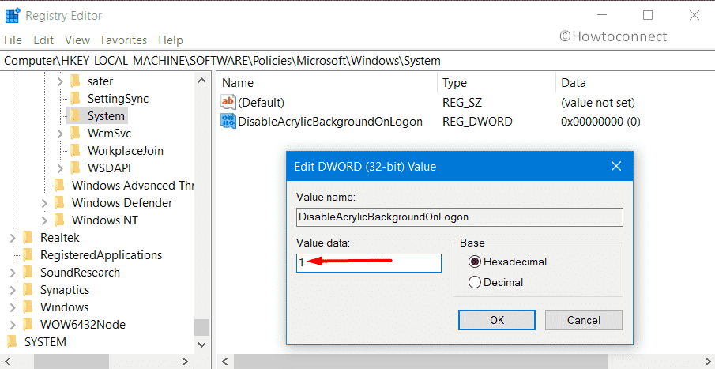Click the DisableAcrylicBackgroundOnLogon DWORD value icon
The width and height of the screenshot is (715, 369).
click(228, 122)
